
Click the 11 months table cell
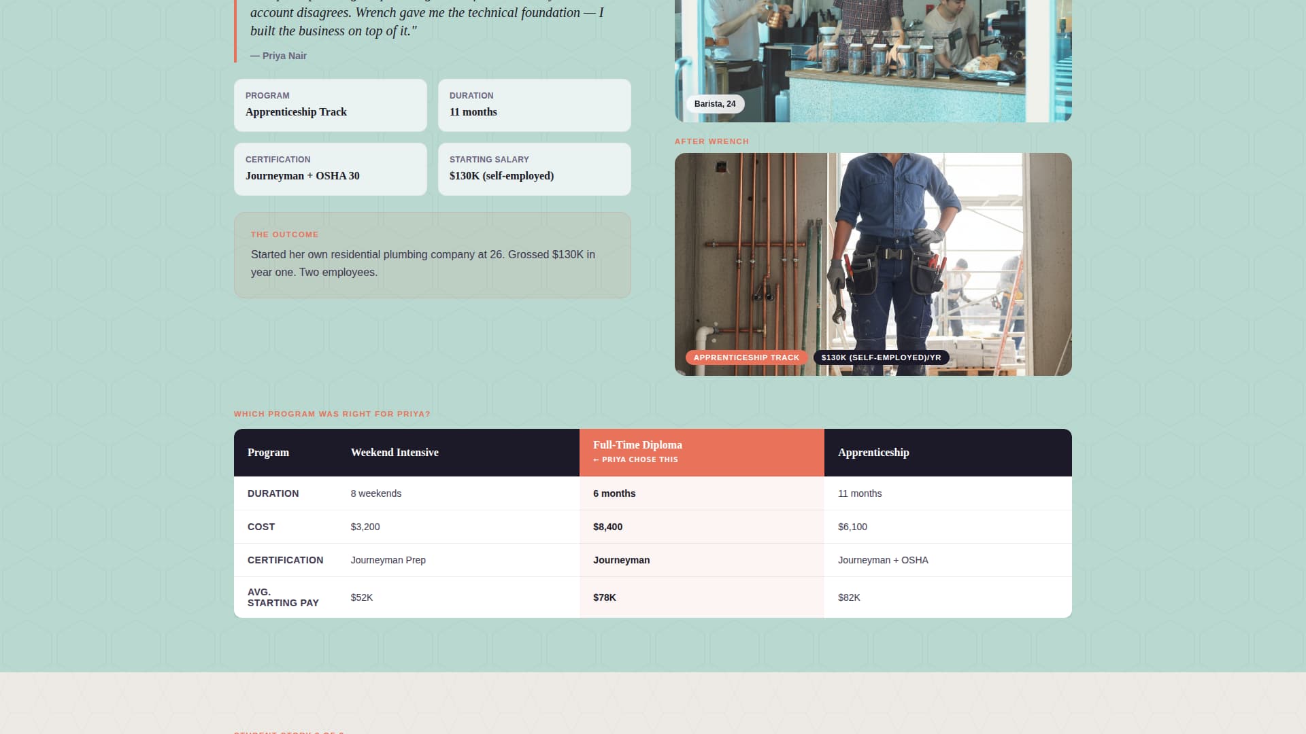click(948, 493)
